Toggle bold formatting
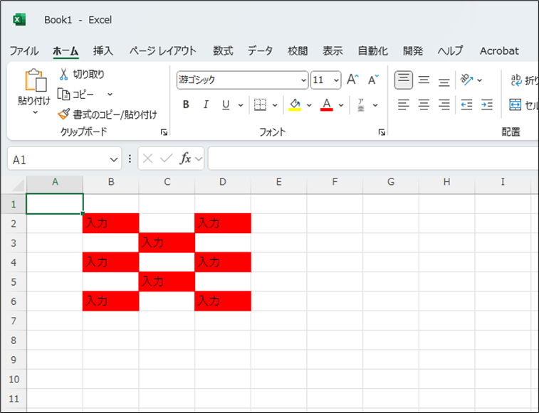 click(186, 105)
